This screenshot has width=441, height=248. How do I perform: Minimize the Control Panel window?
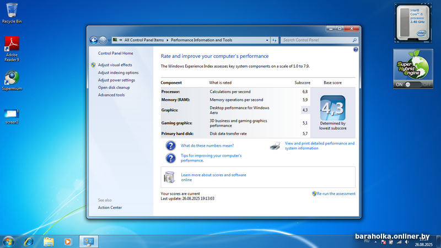coord(331,29)
